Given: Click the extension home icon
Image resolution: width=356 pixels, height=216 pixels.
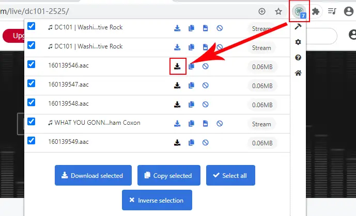Looking at the screenshot, I should 298,73.
